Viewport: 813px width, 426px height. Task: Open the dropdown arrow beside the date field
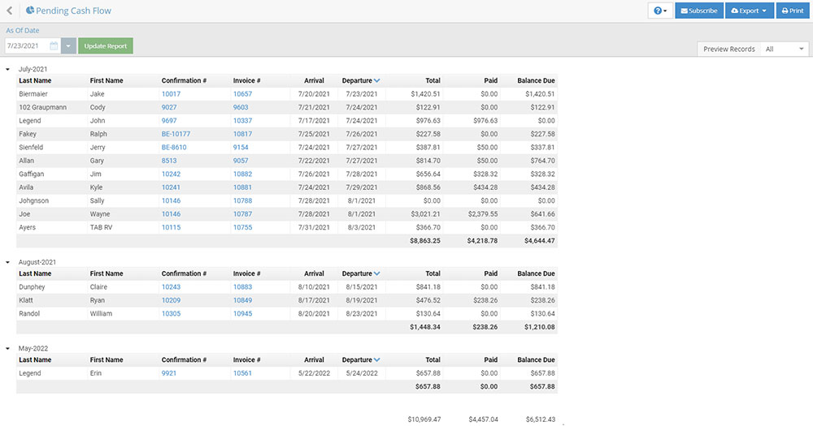(68, 46)
